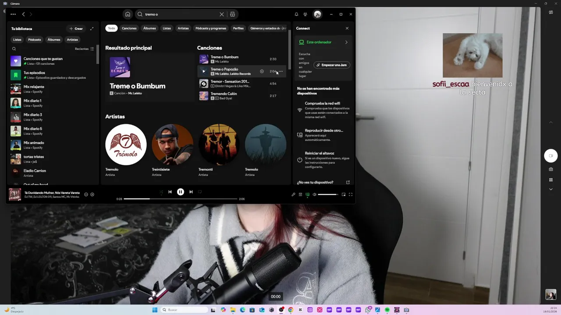The height and width of the screenshot is (315, 561).
Task: Expand the Este ordenador chevron
Action: pos(346,42)
